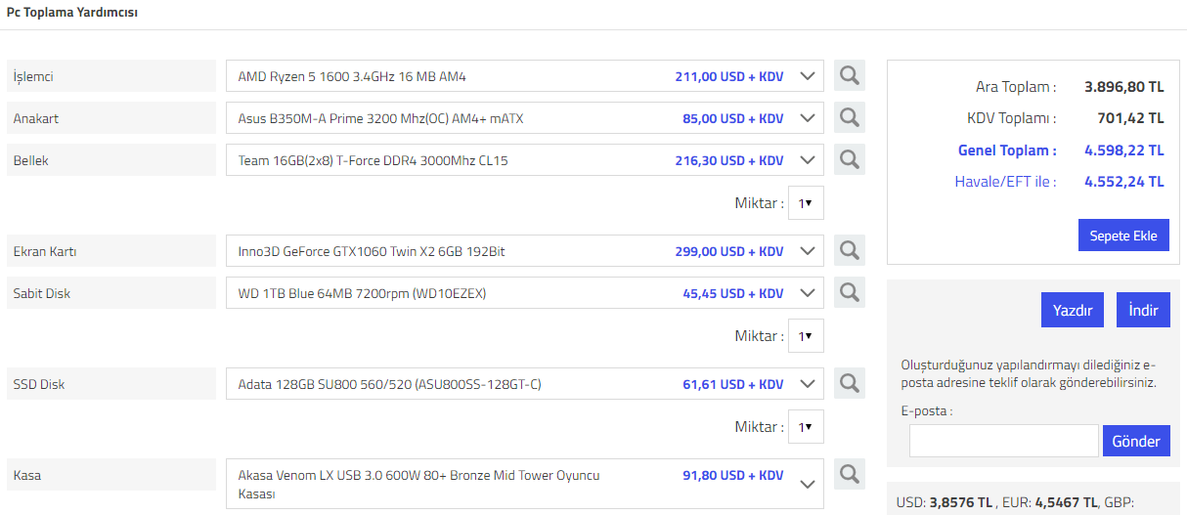This screenshot has height=515, width=1187.
Task: Click the İndir button
Action: 1143,310
